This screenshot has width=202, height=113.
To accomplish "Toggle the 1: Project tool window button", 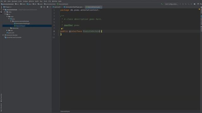I will click(x=1, y=9).
